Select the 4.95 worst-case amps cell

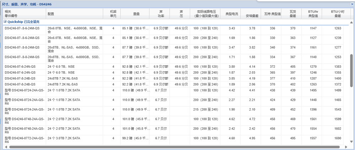[252, 138]
